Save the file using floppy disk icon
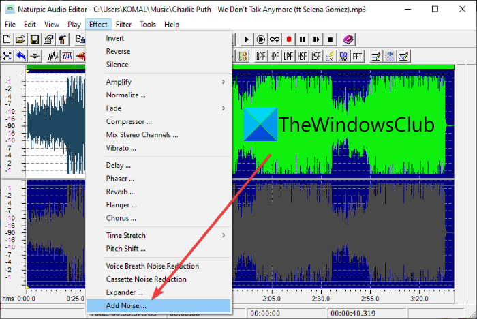 coord(35,40)
